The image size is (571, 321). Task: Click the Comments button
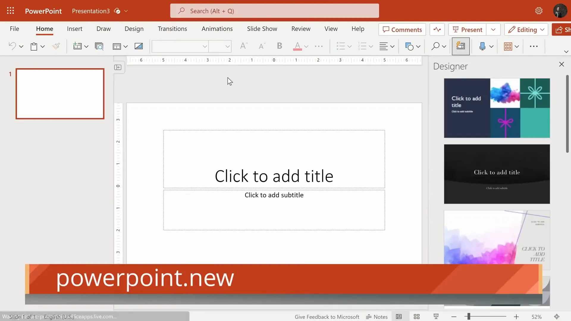tap(402, 29)
